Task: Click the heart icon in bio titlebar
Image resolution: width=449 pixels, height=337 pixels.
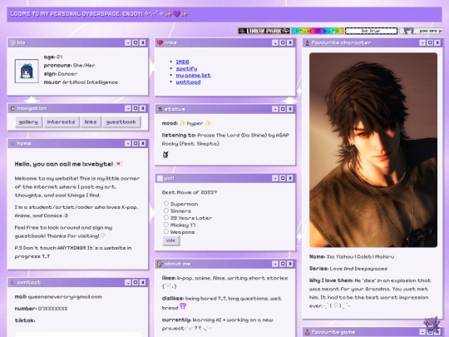Action: pos(12,42)
